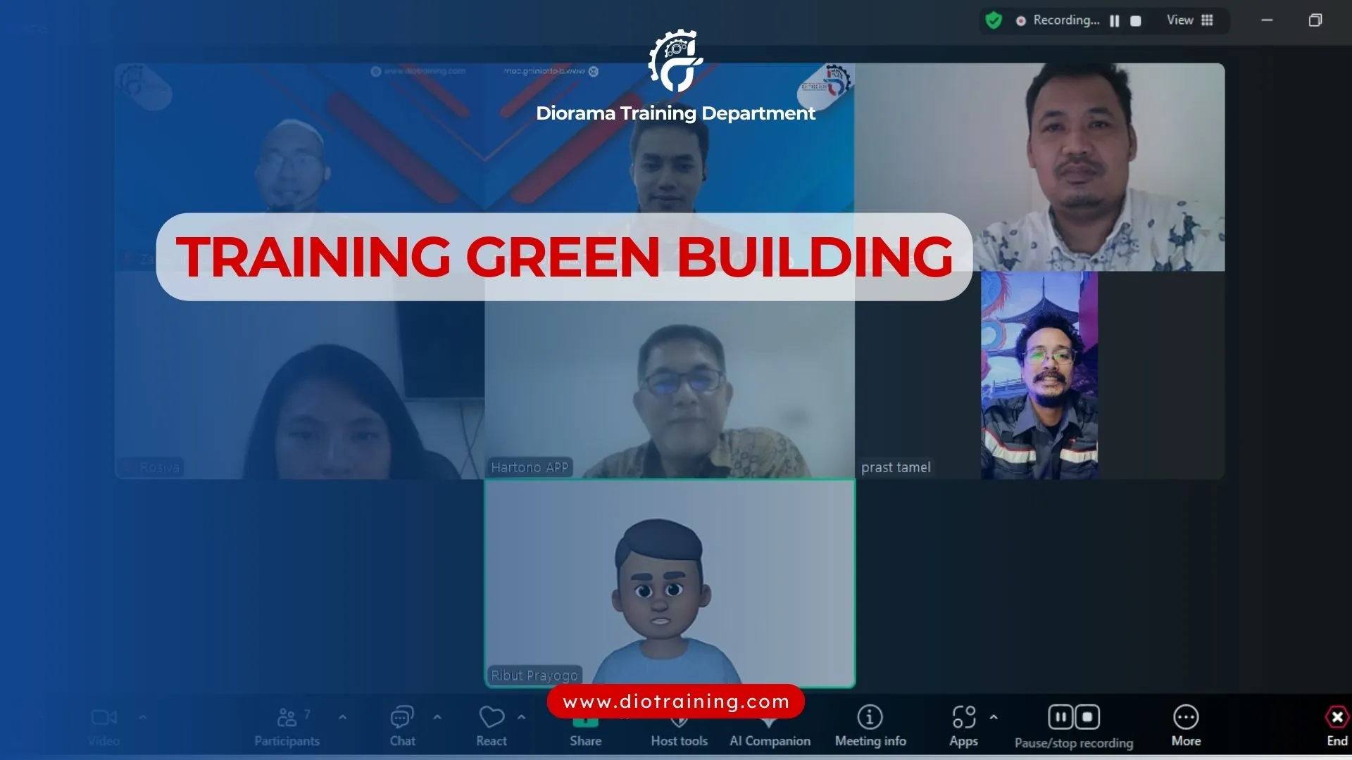This screenshot has width=1352, height=760.
Task: Open the Chat panel icon
Action: click(402, 718)
